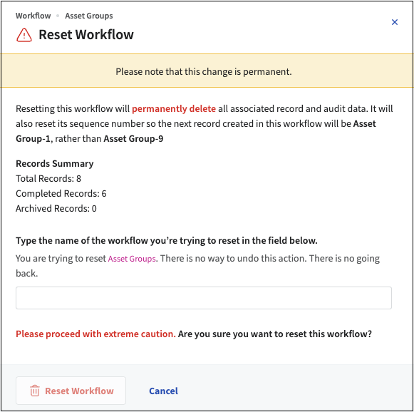Click the 'Type the name of the workflow' label
The height and width of the screenshot is (412, 414).
pos(167,241)
